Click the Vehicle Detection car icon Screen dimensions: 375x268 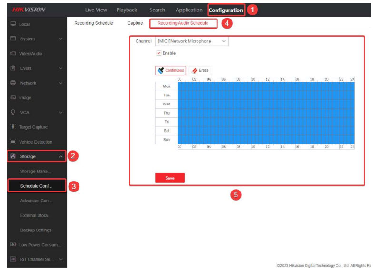click(x=13, y=142)
